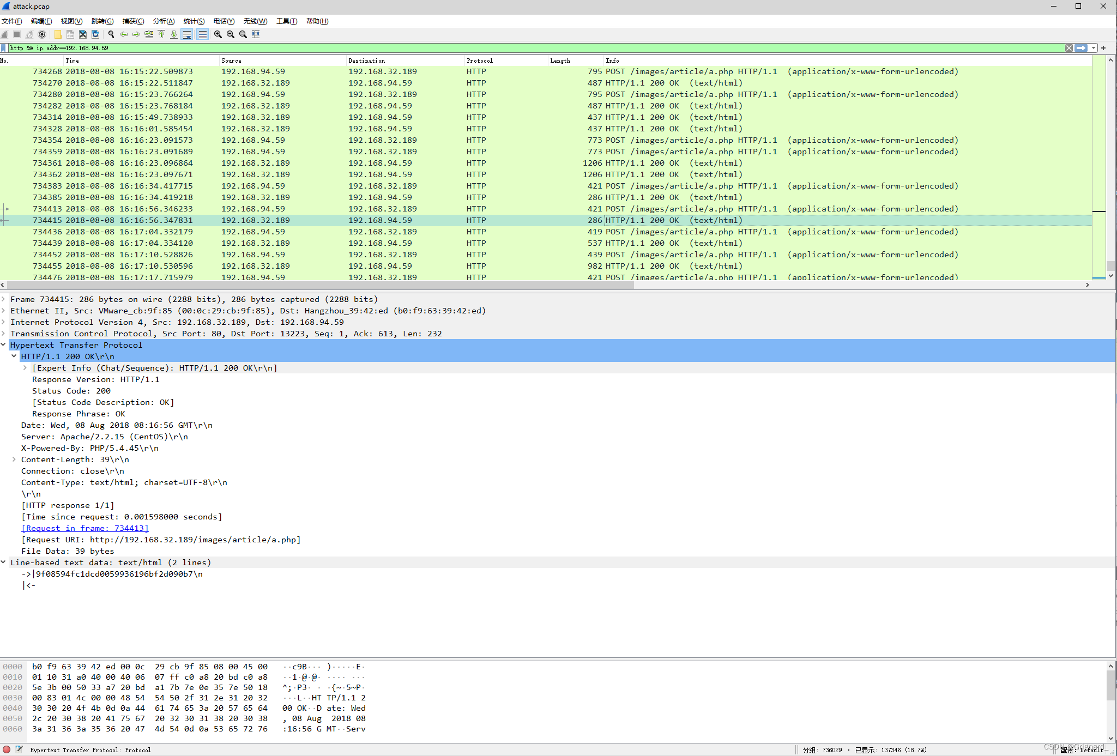Open 帮助(H) menu

click(317, 21)
